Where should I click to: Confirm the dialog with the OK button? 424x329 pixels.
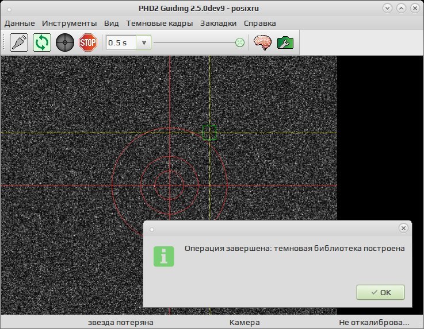point(380,292)
